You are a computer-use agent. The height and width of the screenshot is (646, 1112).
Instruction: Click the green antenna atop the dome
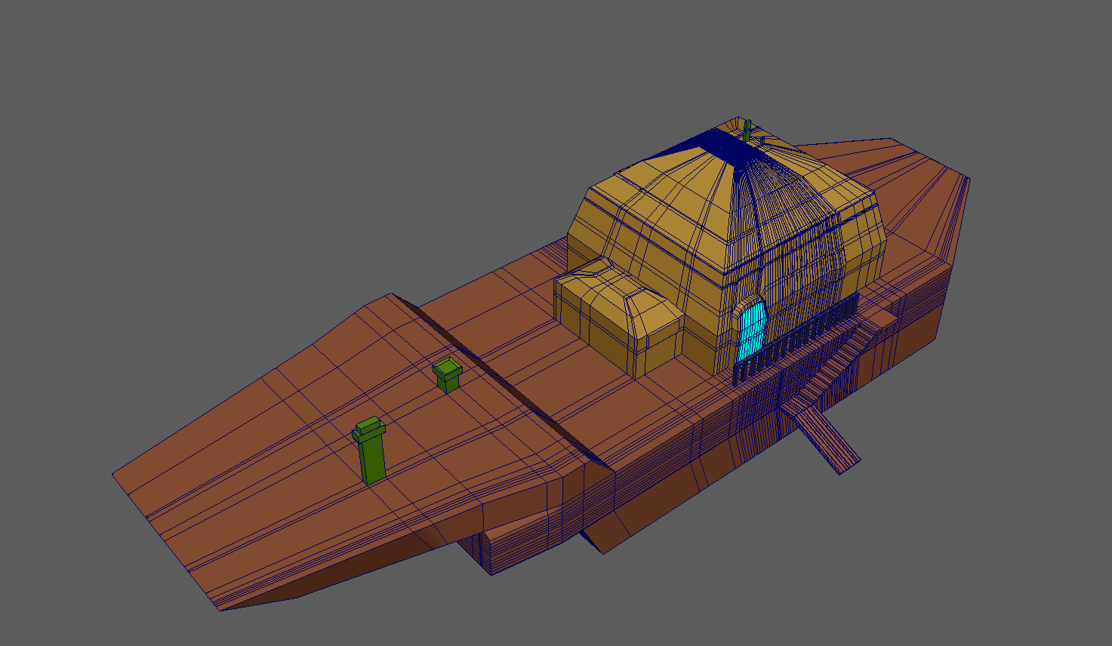[x=747, y=131]
